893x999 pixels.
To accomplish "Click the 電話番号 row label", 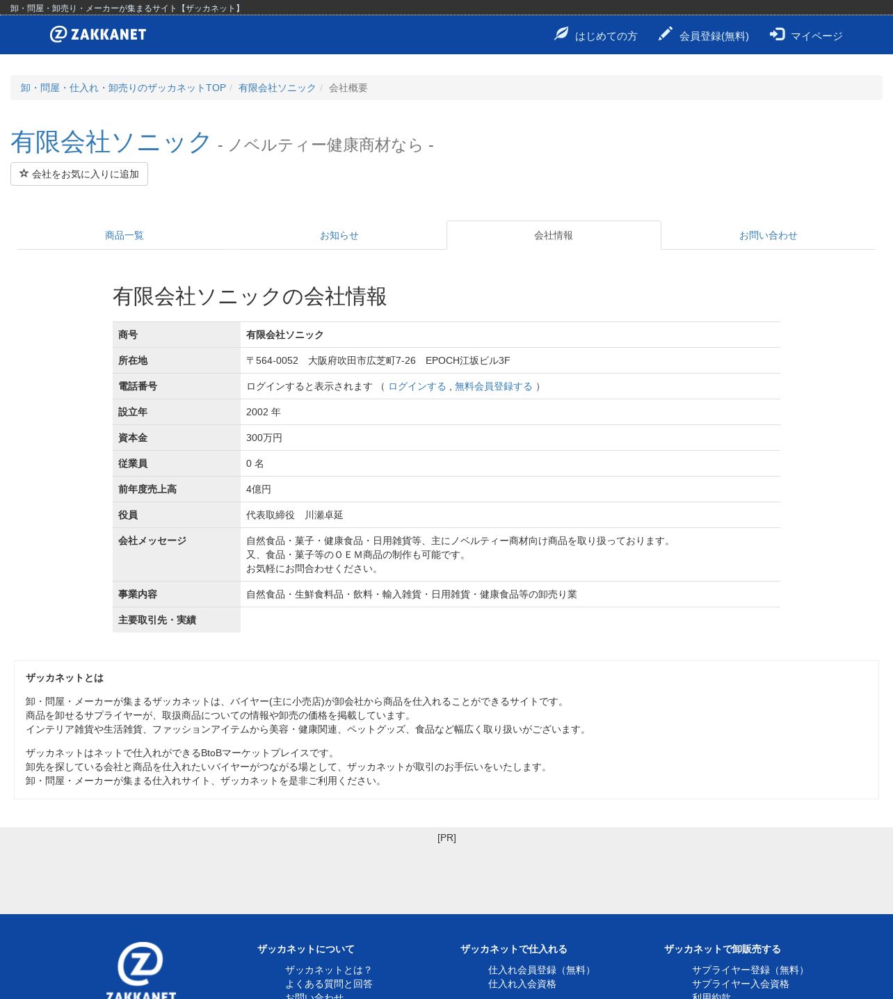I will [x=138, y=386].
